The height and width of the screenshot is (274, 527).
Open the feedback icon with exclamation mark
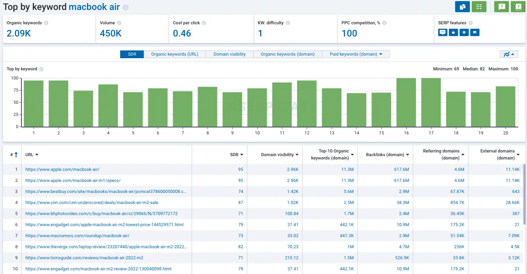[501, 7]
